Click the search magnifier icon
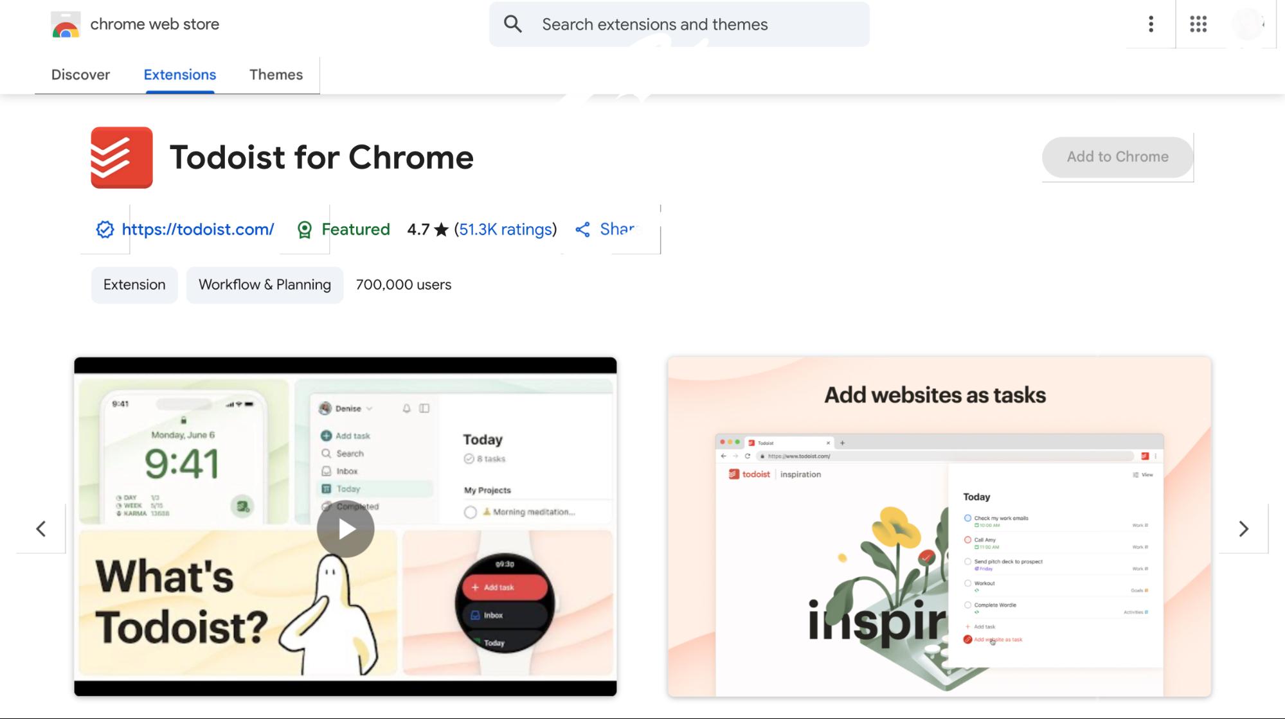The width and height of the screenshot is (1285, 719). tap(512, 24)
